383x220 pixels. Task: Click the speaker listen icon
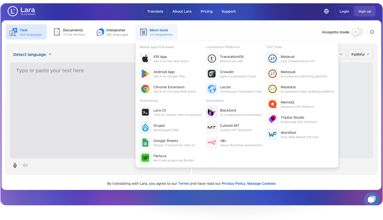point(25,165)
